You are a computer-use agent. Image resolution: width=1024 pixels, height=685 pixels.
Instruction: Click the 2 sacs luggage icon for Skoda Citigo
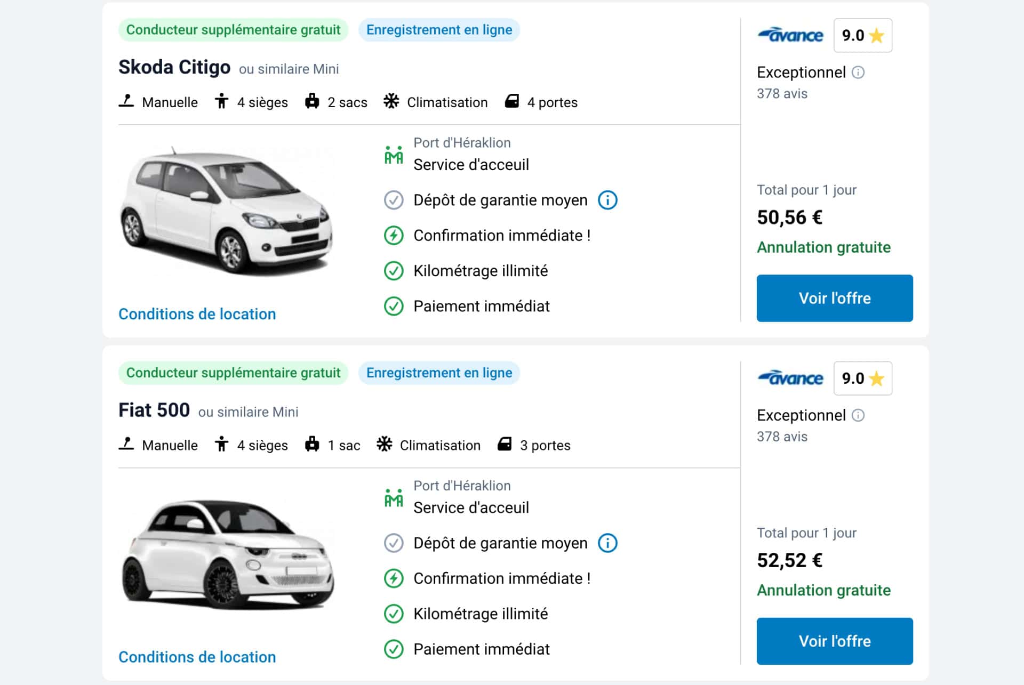[312, 101]
